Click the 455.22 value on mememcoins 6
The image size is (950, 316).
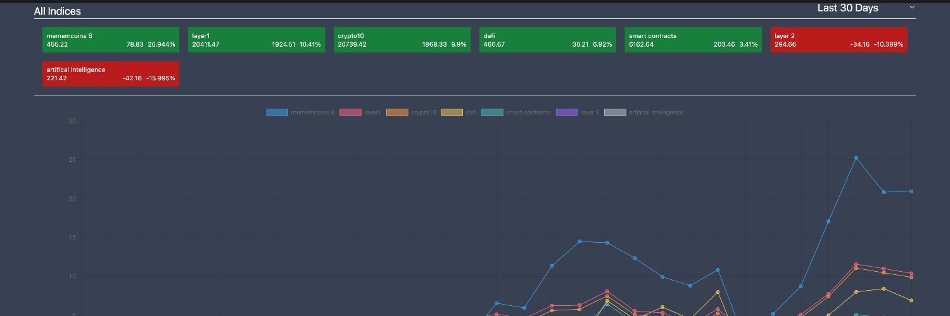tap(57, 45)
